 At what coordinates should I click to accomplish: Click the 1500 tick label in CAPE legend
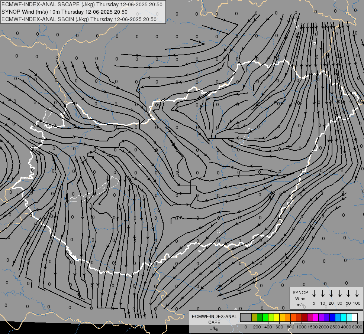click(313, 327)
